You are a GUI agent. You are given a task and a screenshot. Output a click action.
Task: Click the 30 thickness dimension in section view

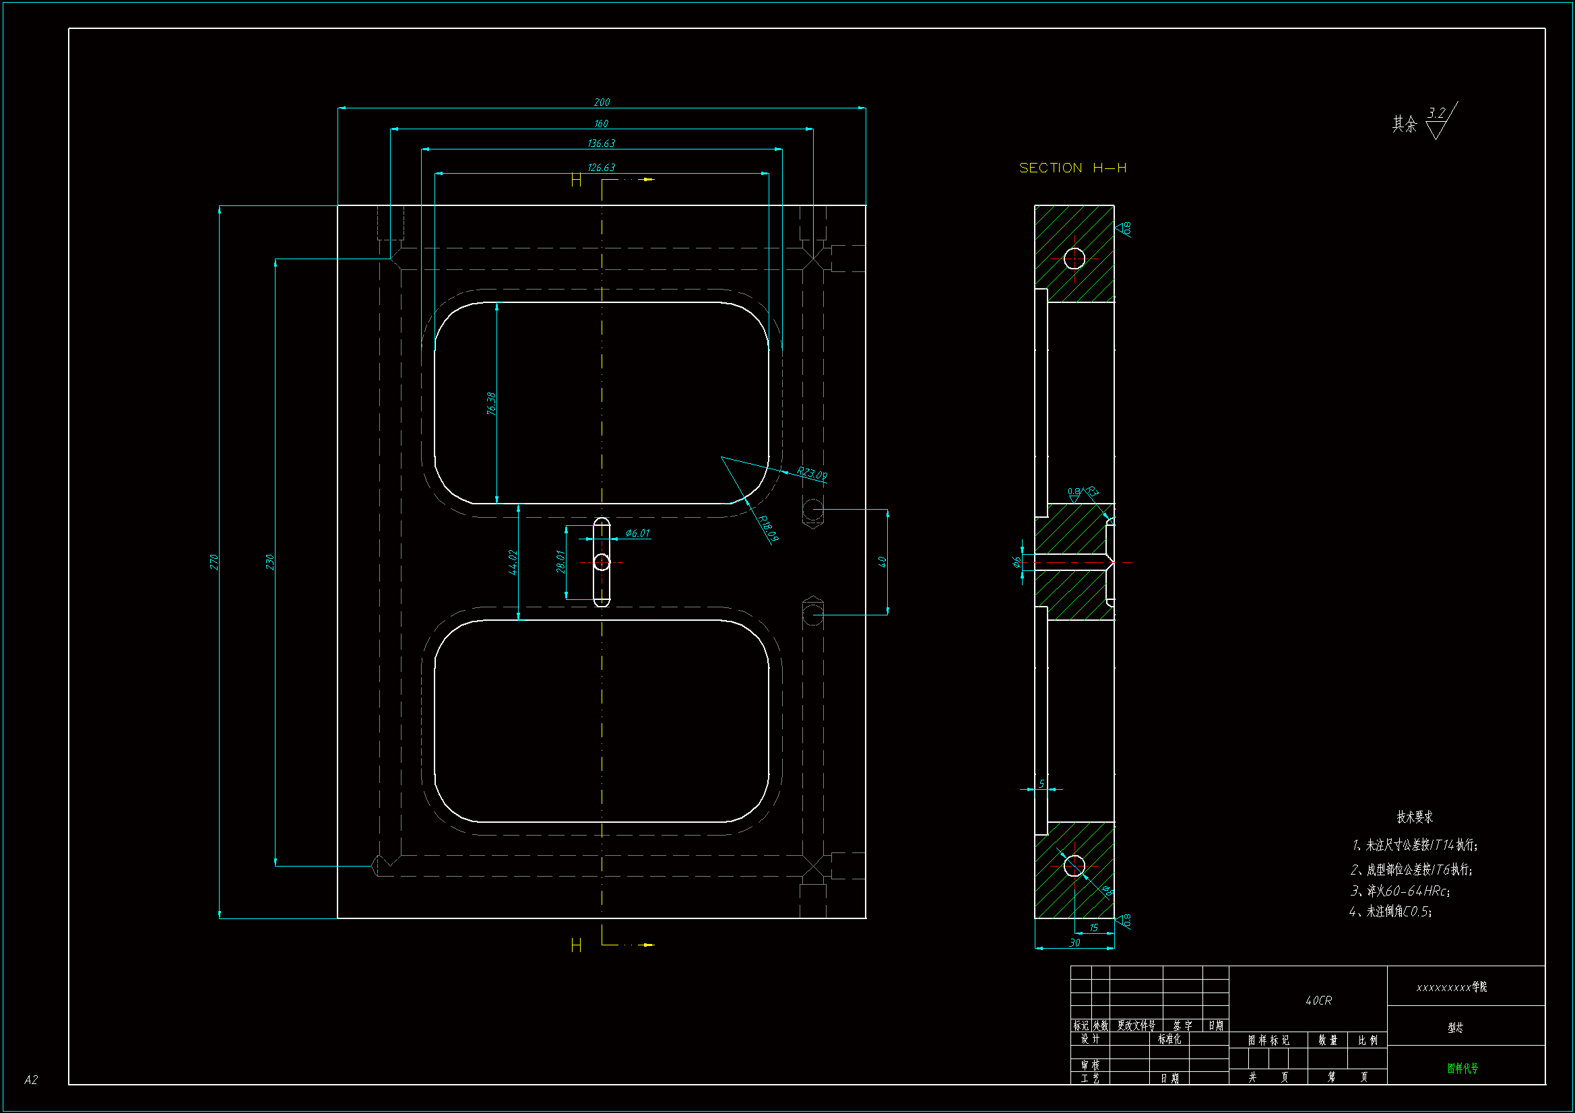click(1074, 943)
